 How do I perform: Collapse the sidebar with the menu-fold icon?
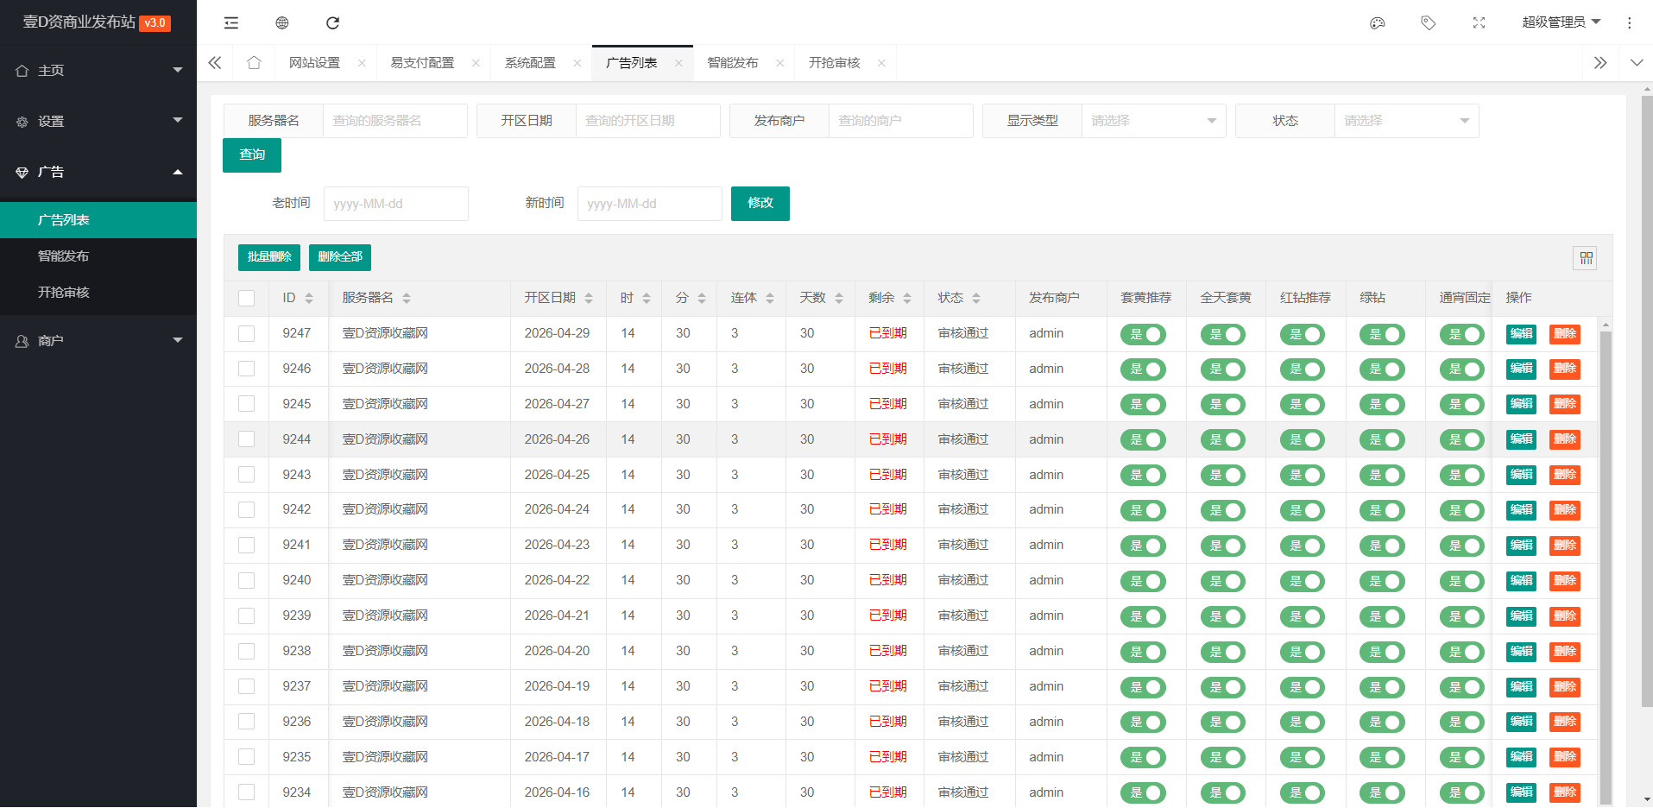(230, 22)
